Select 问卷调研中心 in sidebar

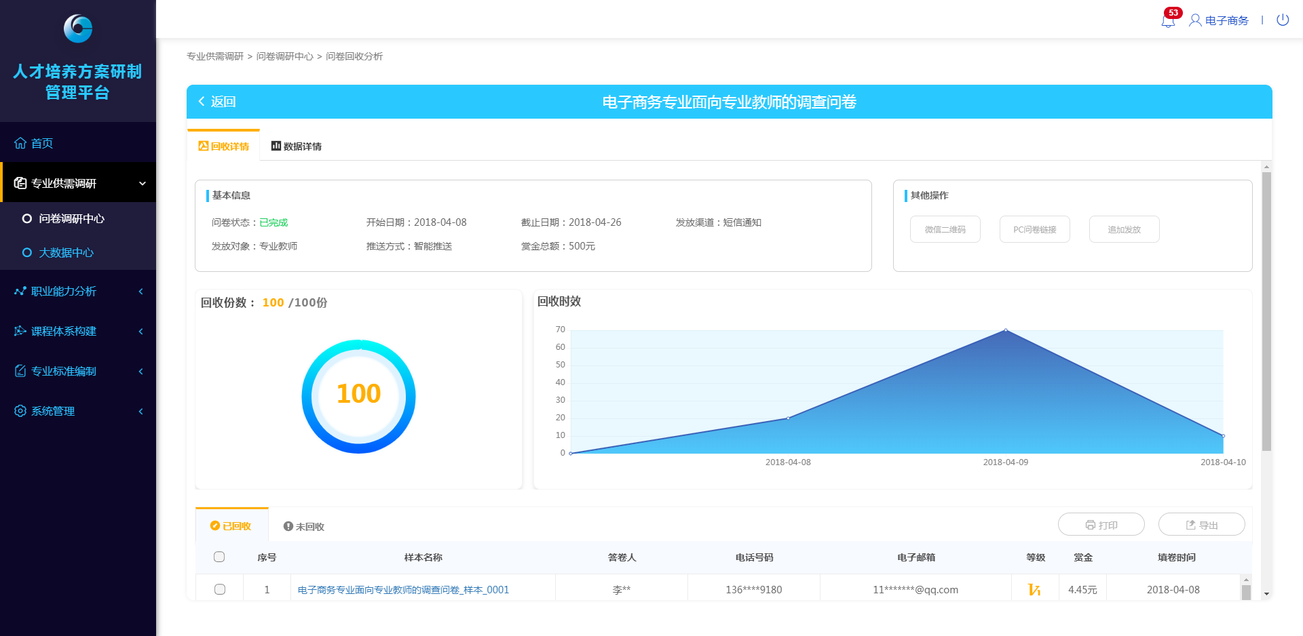(71, 218)
